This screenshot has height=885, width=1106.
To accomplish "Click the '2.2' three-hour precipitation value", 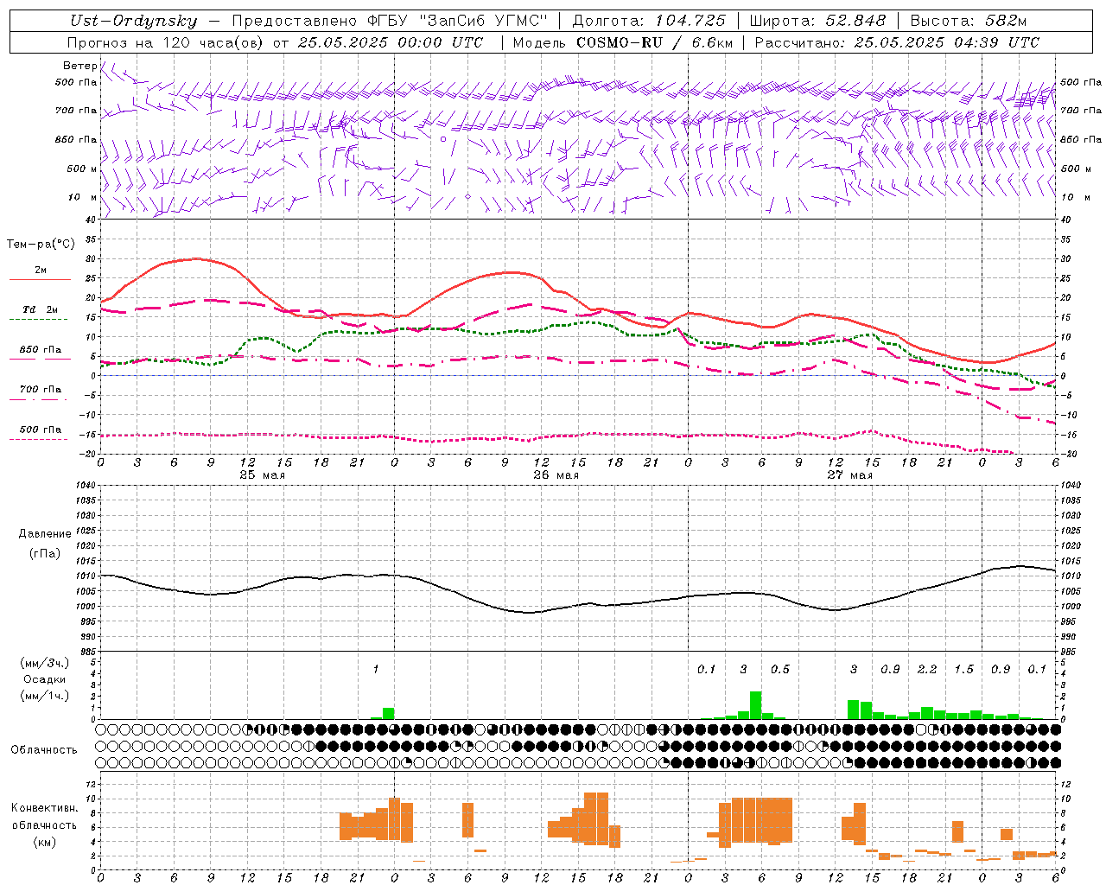I will [x=927, y=669].
